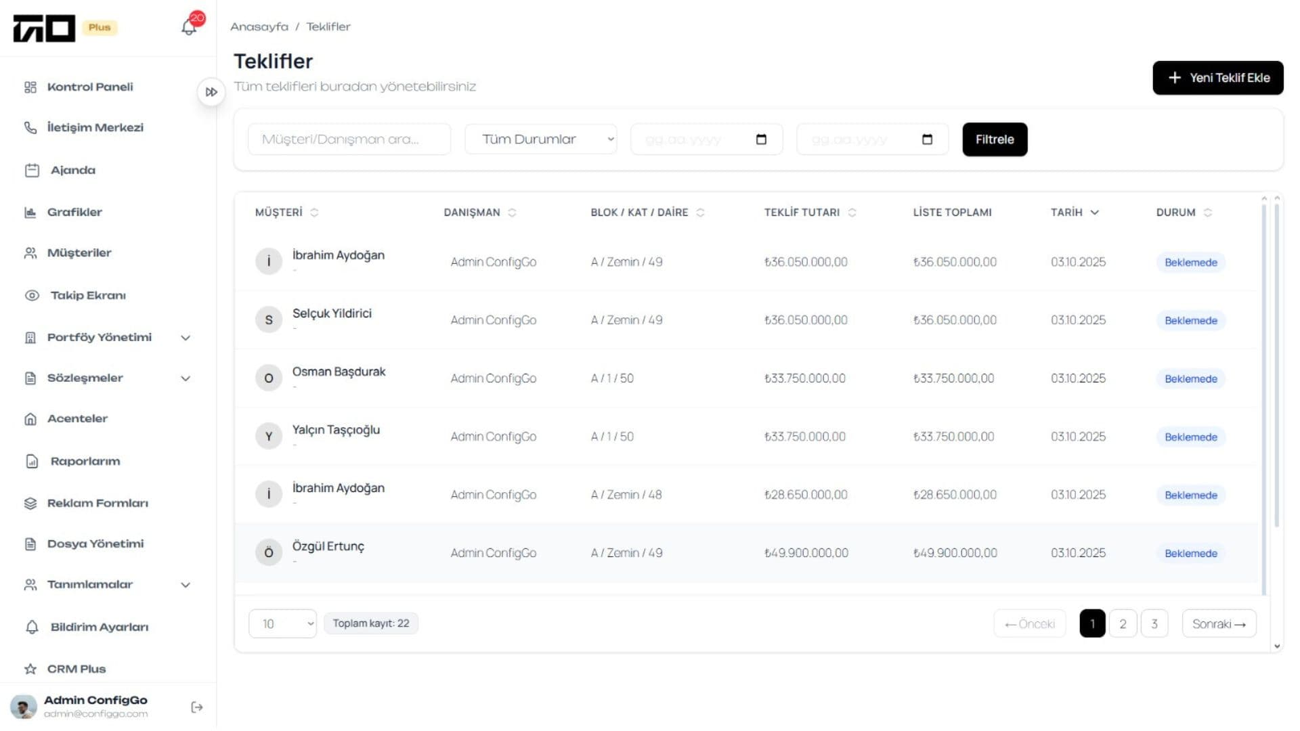Image resolution: width=1300 pixels, height=731 pixels.
Task: Open the rows-per-page dropdown showing 10
Action: coord(282,624)
